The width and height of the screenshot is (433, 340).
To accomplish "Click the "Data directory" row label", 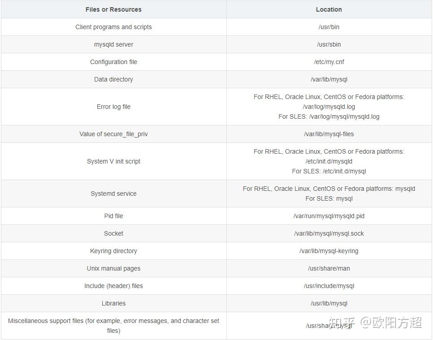I will (x=113, y=79).
